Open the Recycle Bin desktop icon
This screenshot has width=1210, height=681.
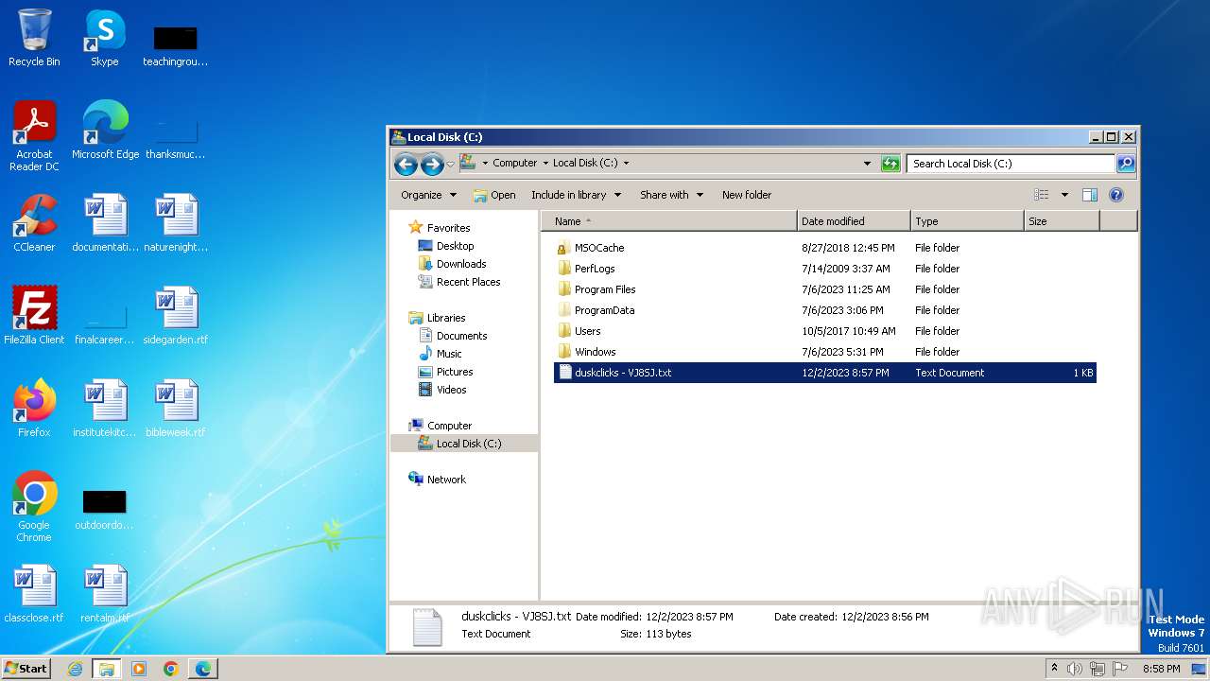pos(34,38)
